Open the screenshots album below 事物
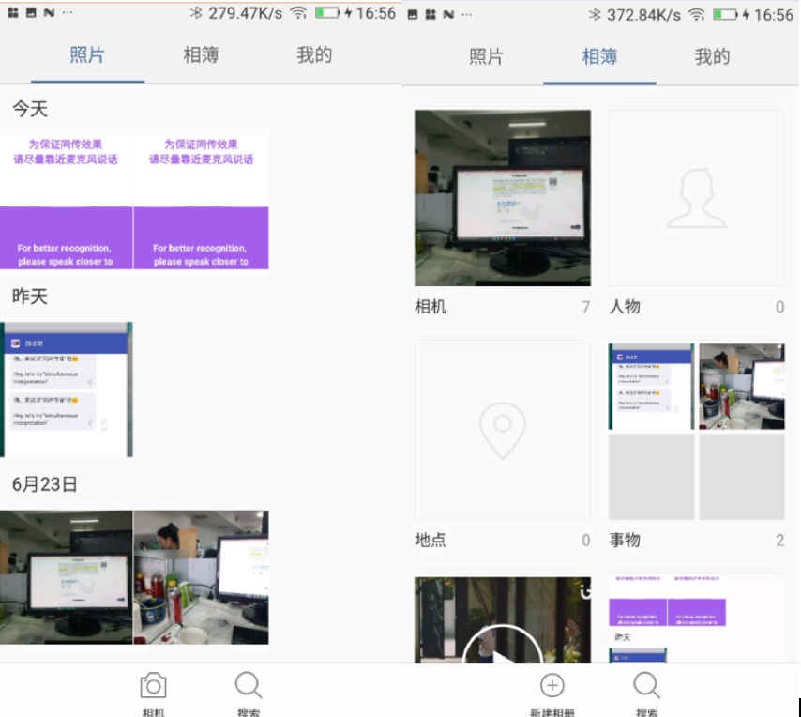 tap(696, 619)
